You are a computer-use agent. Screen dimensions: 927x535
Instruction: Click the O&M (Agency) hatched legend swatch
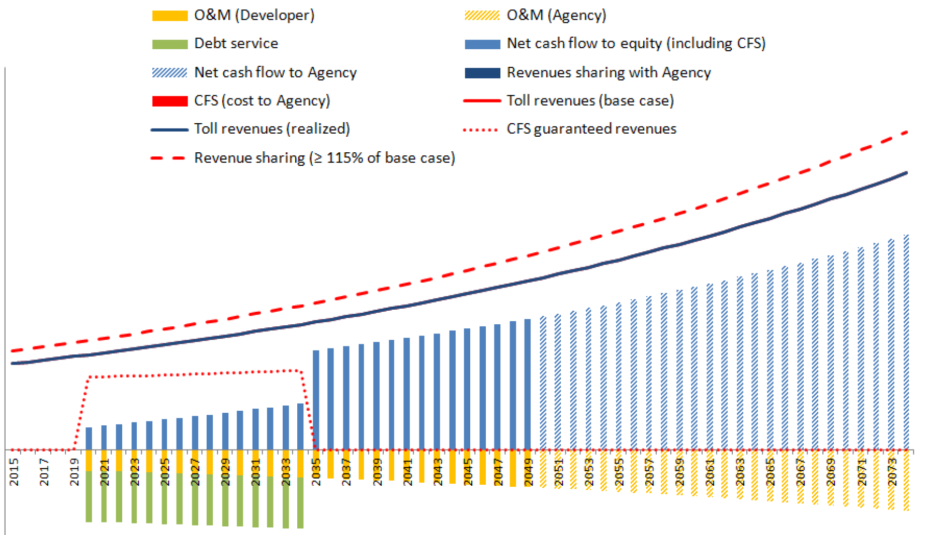[482, 16]
